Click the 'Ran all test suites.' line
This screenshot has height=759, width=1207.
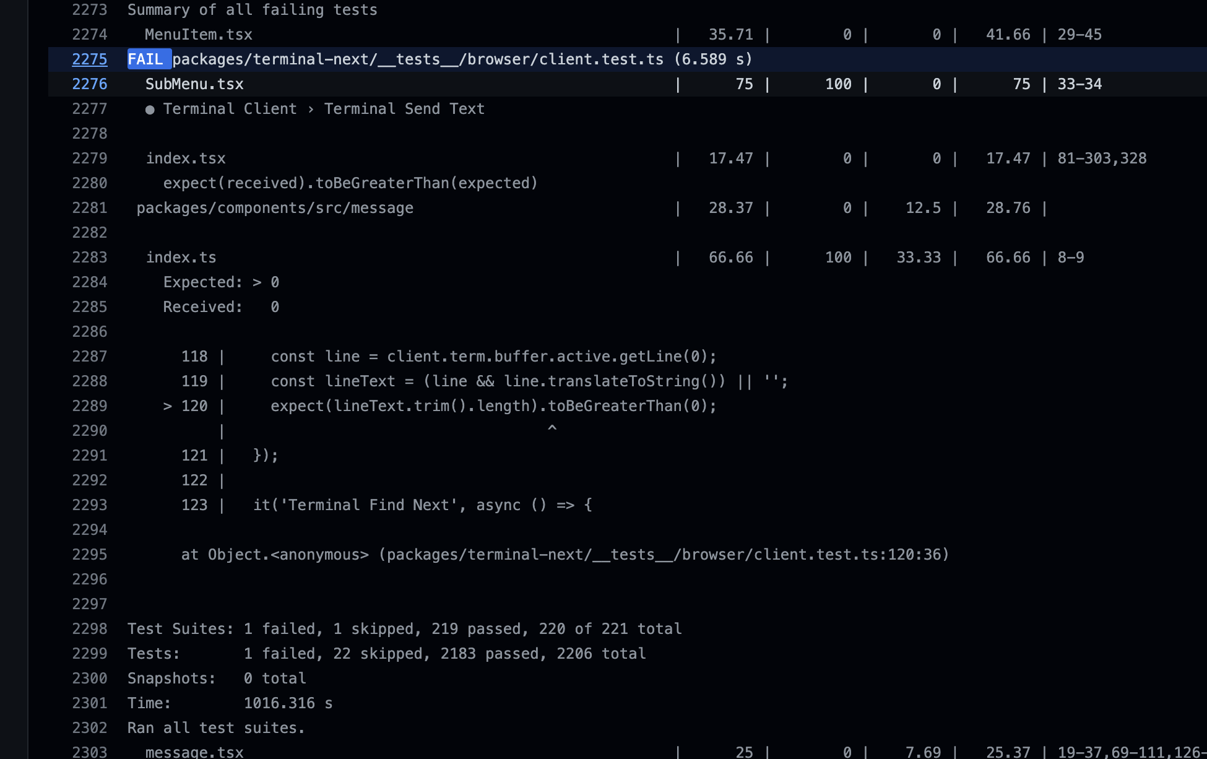tap(216, 728)
